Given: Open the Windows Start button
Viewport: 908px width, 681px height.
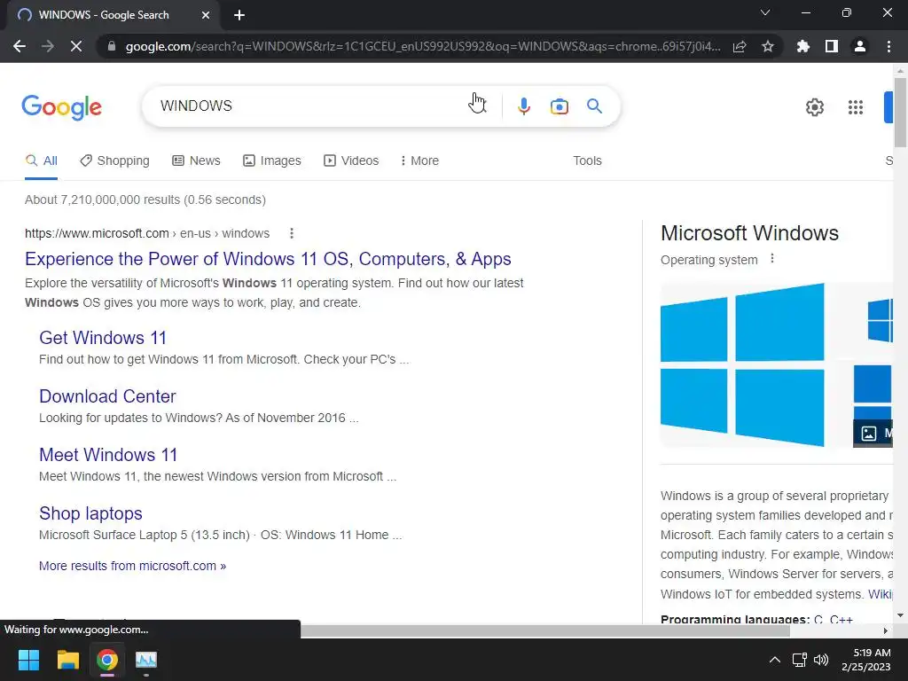Looking at the screenshot, I should 28,660.
